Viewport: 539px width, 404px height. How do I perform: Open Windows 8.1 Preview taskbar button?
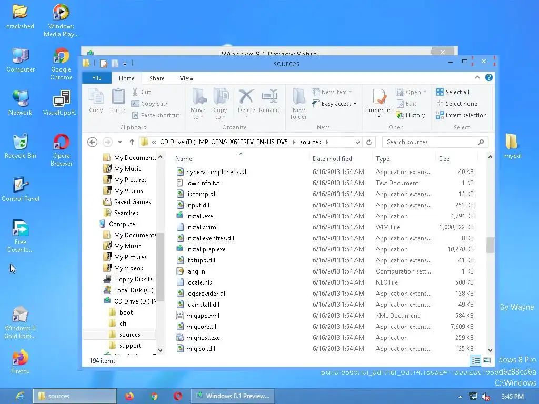tap(233, 396)
